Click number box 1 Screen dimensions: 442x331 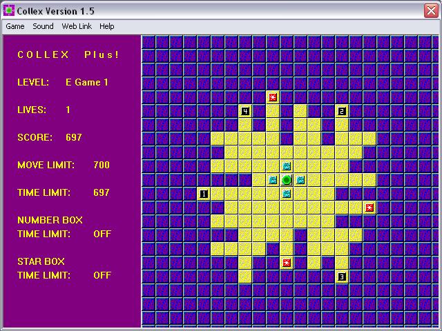click(204, 194)
